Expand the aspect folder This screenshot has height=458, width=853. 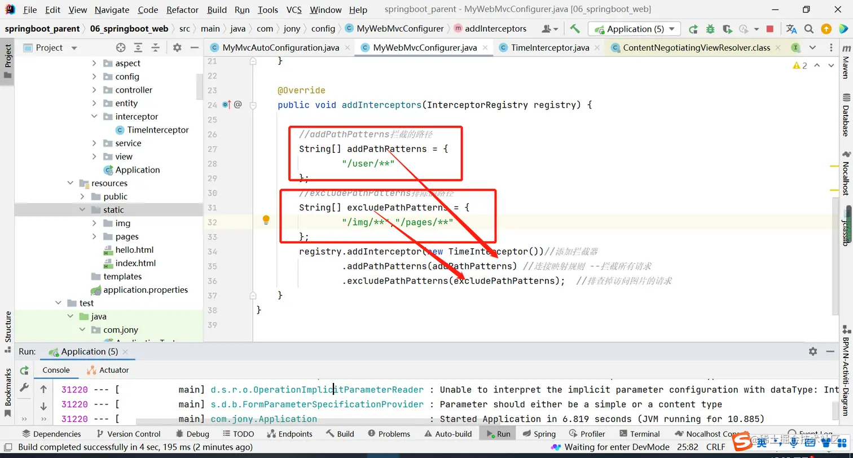pyautogui.click(x=94, y=63)
